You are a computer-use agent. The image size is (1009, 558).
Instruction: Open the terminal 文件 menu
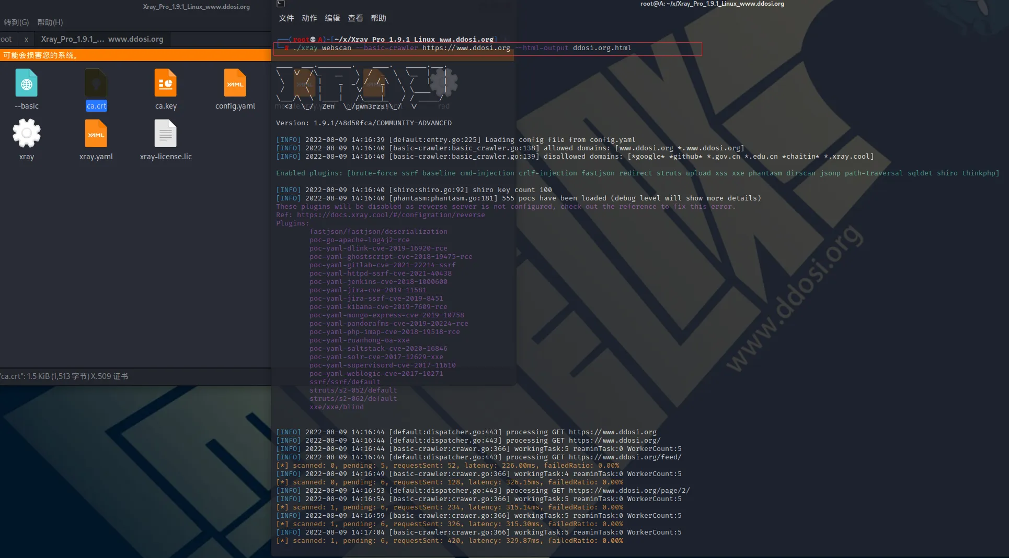pyautogui.click(x=286, y=18)
